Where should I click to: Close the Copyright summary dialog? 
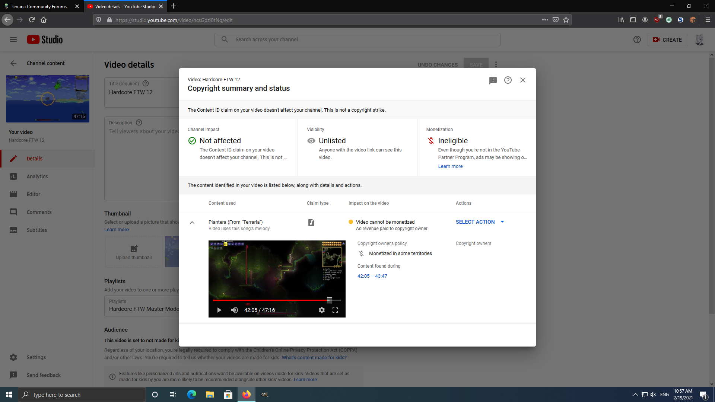(x=523, y=80)
